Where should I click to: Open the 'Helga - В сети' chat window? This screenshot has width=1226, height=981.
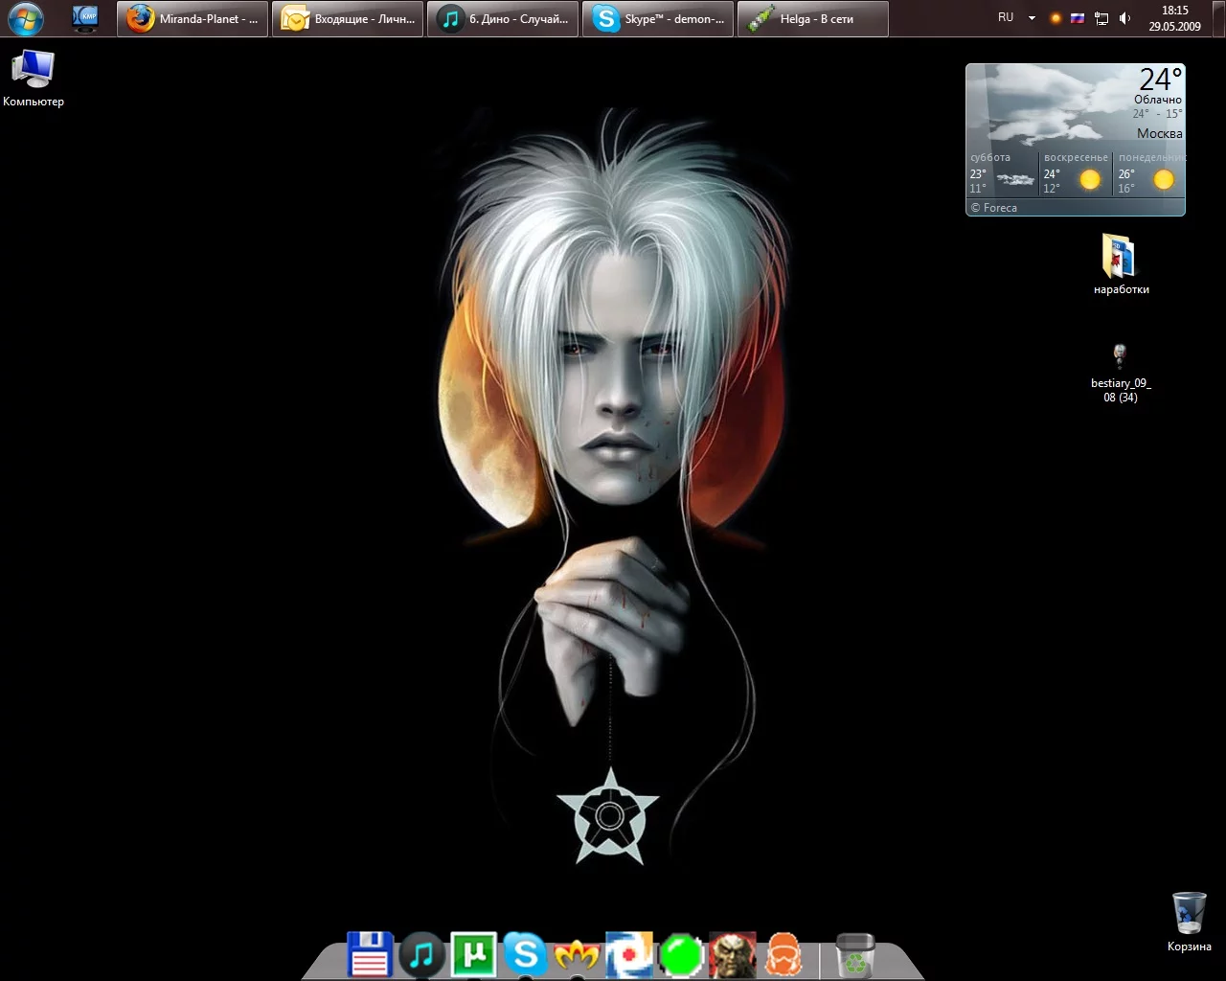pyautogui.click(x=813, y=18)
